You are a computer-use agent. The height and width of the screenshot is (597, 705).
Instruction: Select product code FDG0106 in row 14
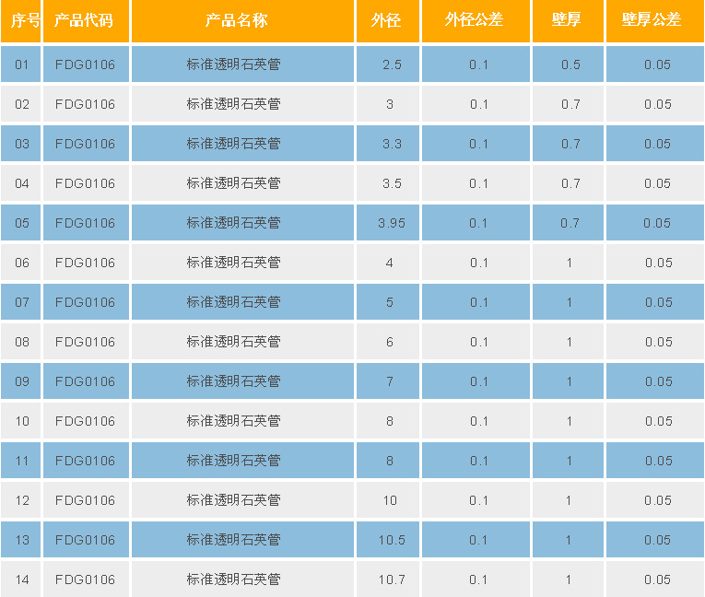tap(85, 579)
